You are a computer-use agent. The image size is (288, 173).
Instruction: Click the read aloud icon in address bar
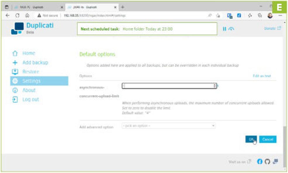click(210, 16)
